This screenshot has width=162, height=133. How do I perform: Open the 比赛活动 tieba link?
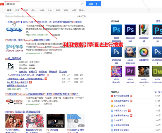coord(23,72)
